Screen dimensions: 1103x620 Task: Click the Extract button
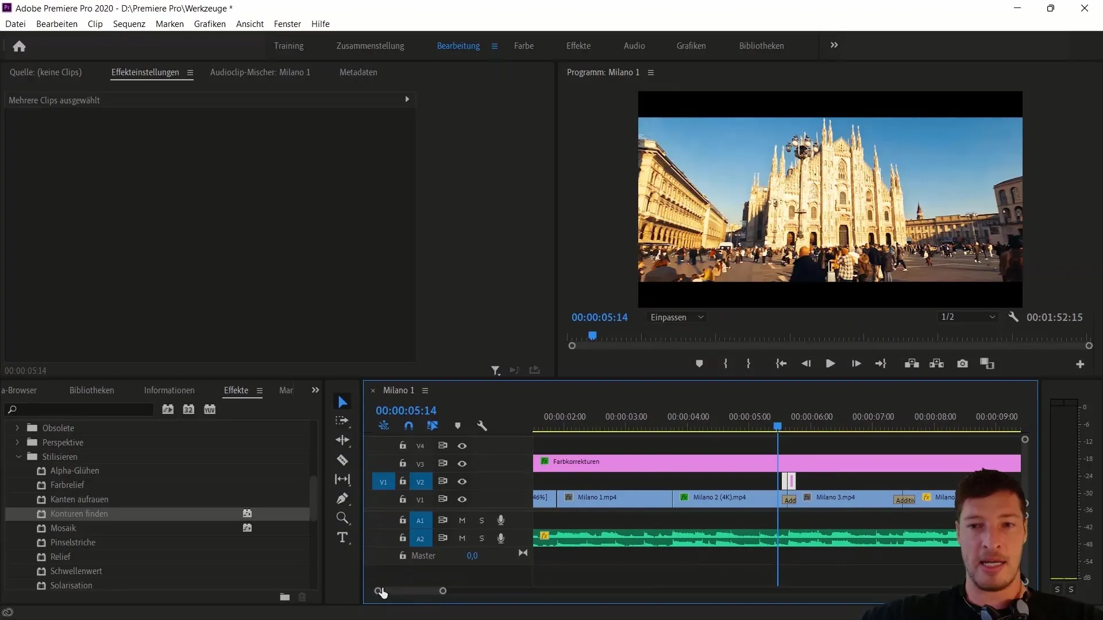click(x=936, y=363)
